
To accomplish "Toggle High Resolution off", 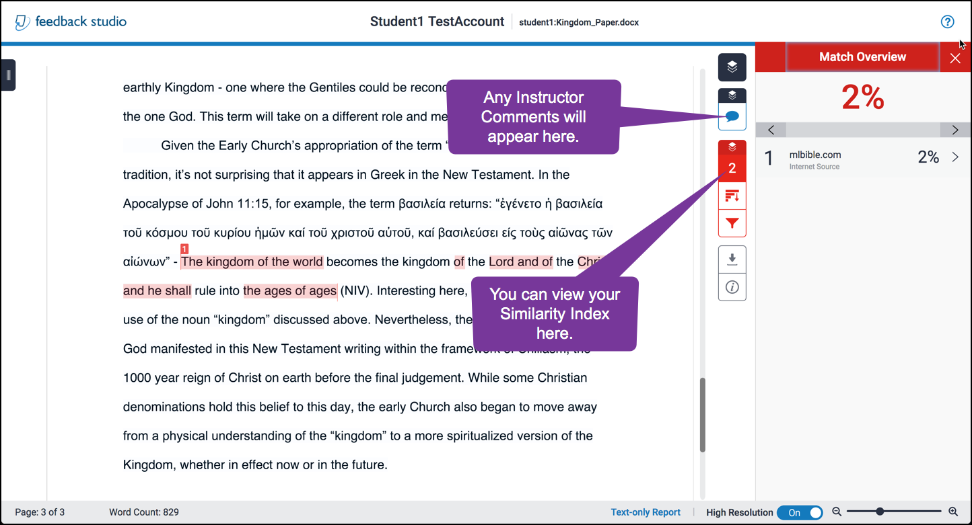I will pos(800,512).
